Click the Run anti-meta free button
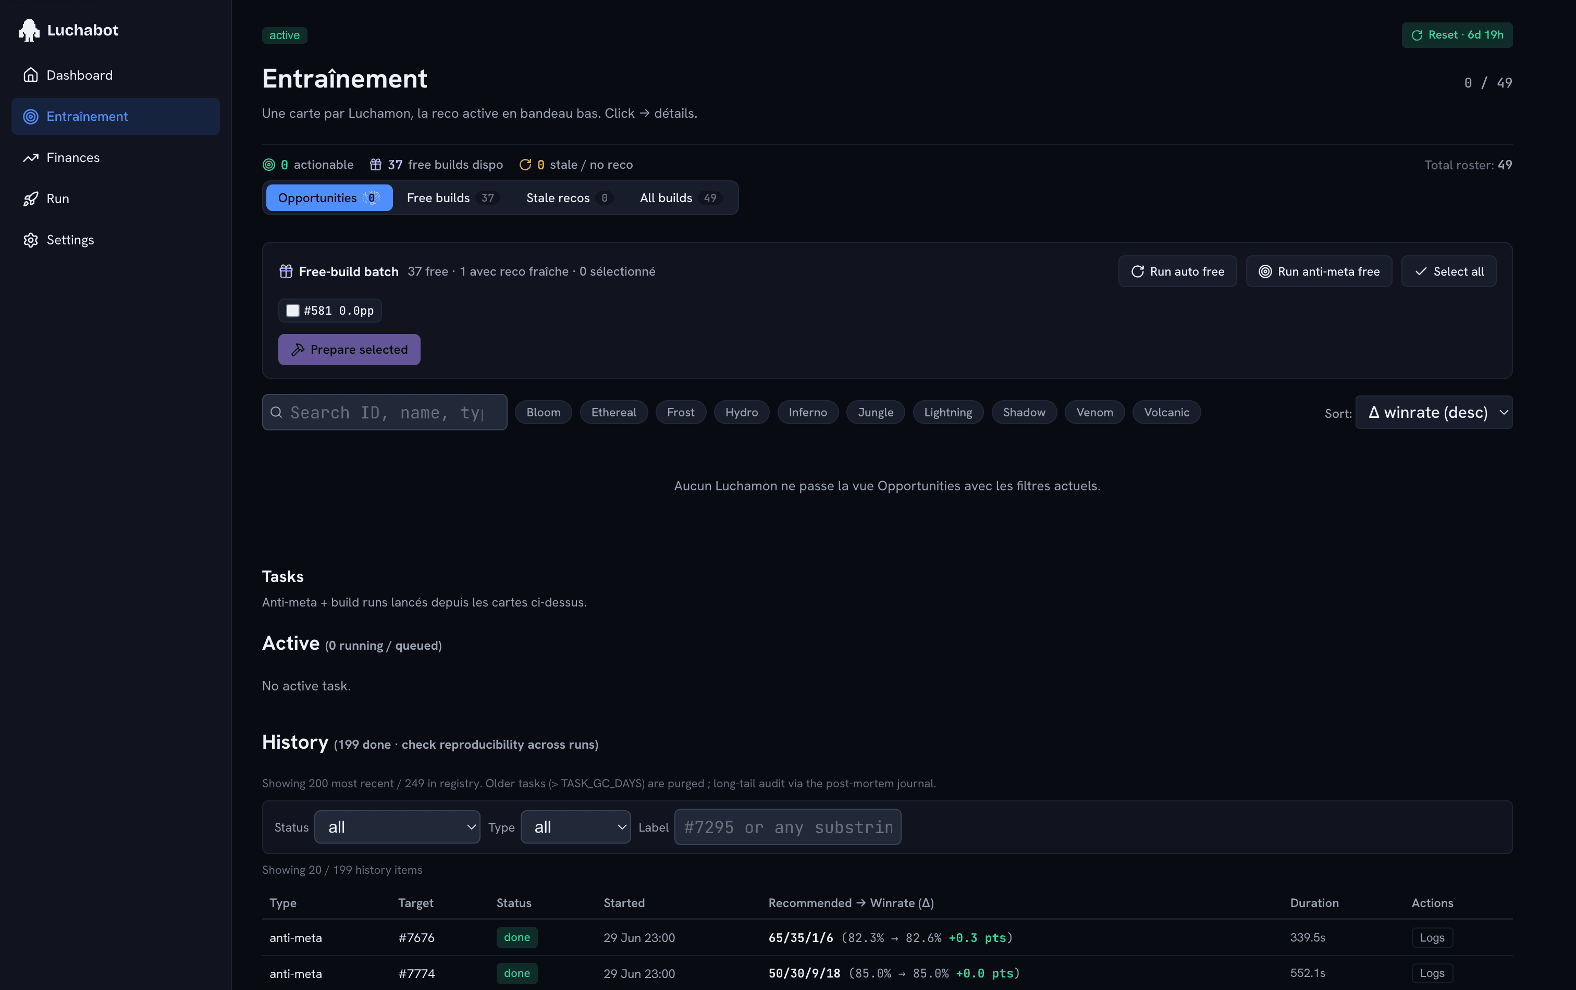The height and width of the screenshot is (990, 1576). point(1319,271)
